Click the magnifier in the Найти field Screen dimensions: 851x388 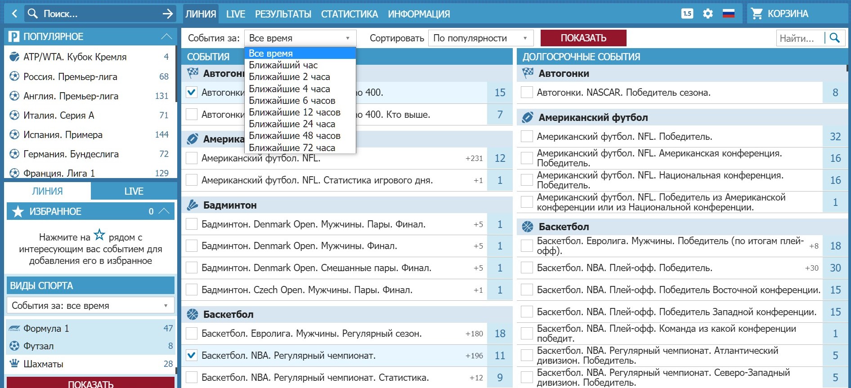(x=835, y=38)
